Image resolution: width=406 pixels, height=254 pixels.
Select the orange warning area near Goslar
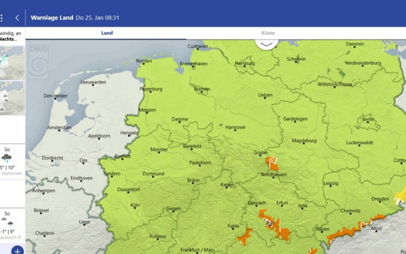(x=272, y=164)
